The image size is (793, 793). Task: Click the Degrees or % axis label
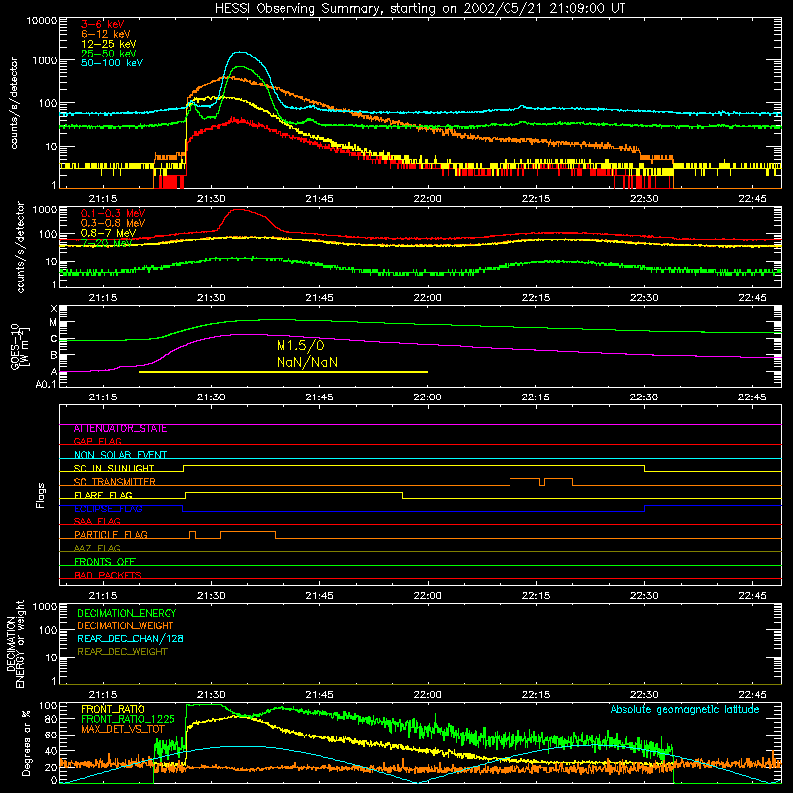26,742
